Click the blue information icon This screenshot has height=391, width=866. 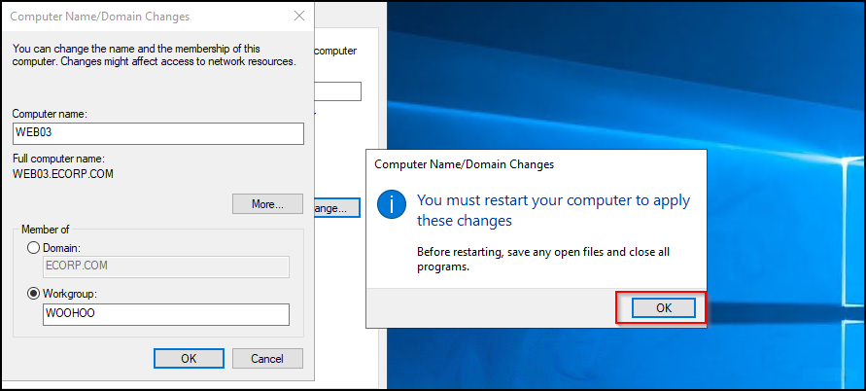pyautogui.click(x=390, y=206)
